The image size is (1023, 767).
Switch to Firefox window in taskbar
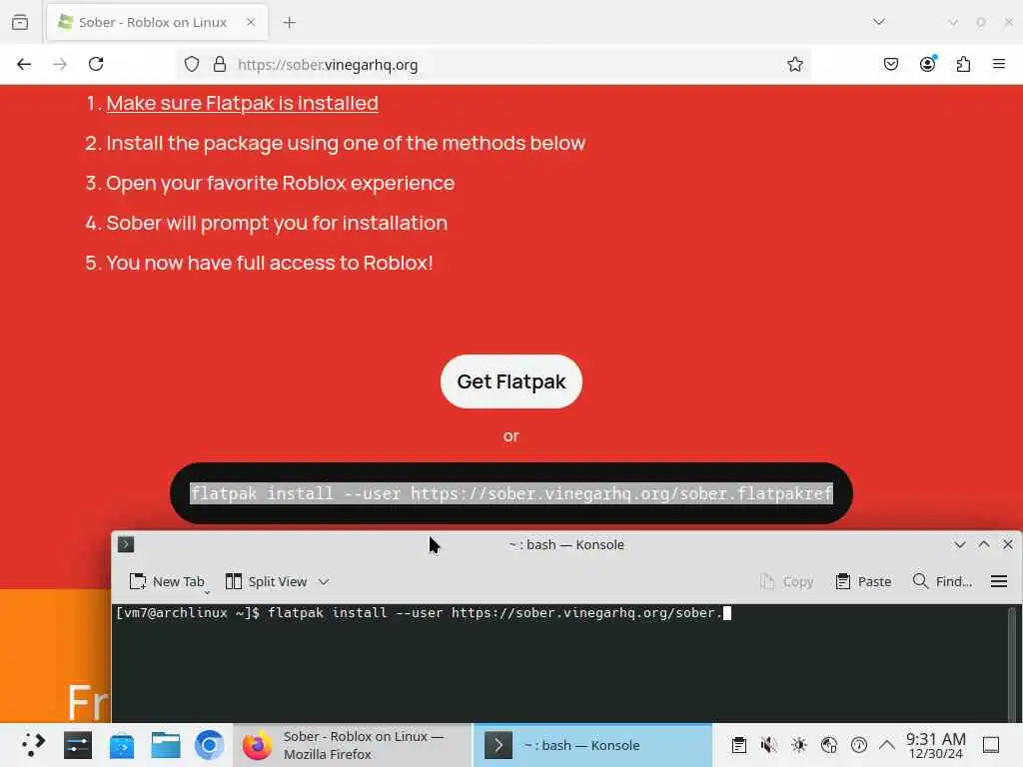pyautogui.click(x=353, y=745)
